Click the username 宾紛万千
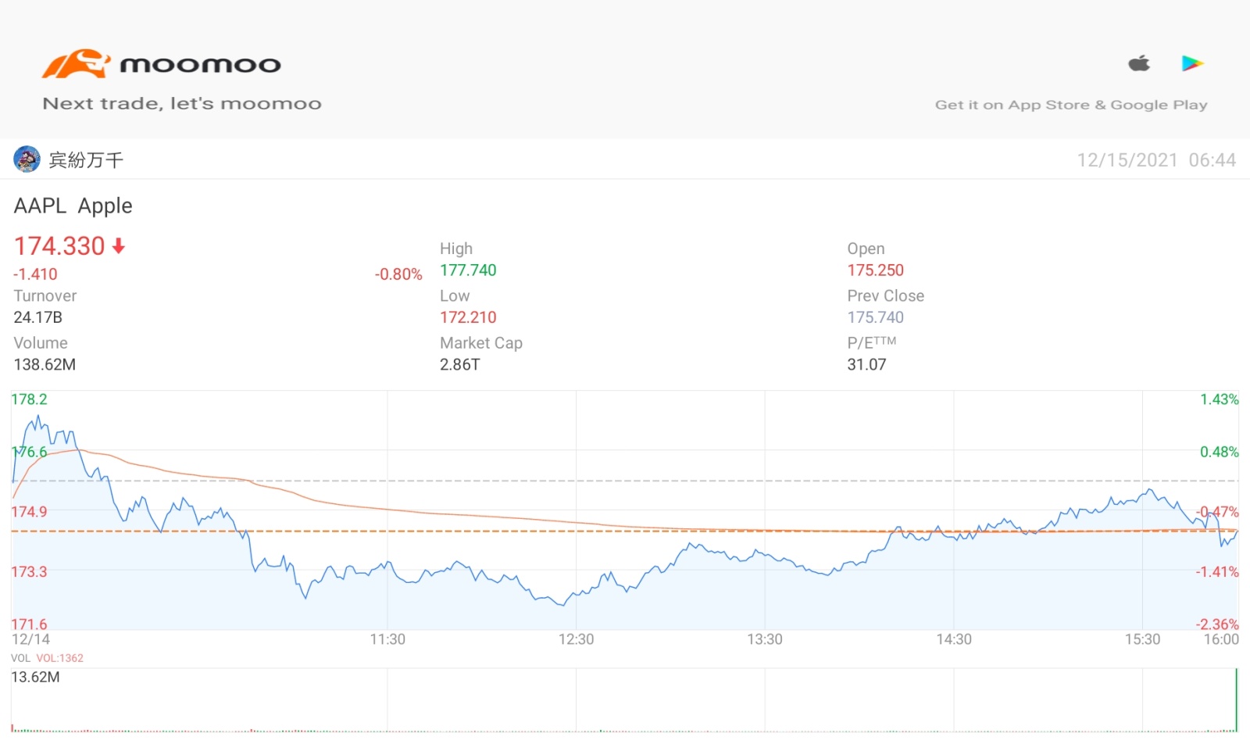The width and height of the screenshot is (1250, 744). (86, 160)
